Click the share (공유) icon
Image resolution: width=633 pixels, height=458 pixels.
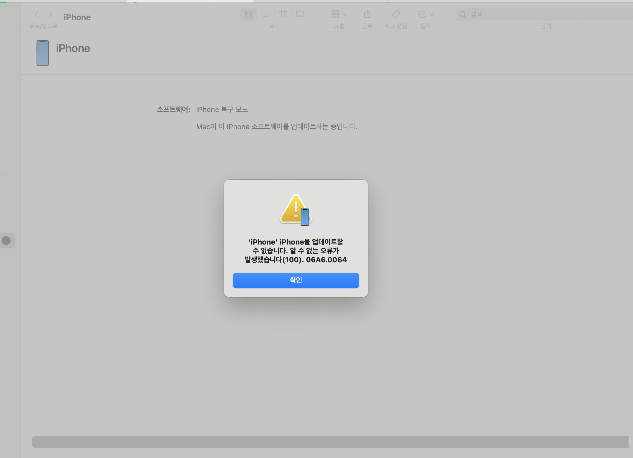pyautogui.click(x=367, y=14)
